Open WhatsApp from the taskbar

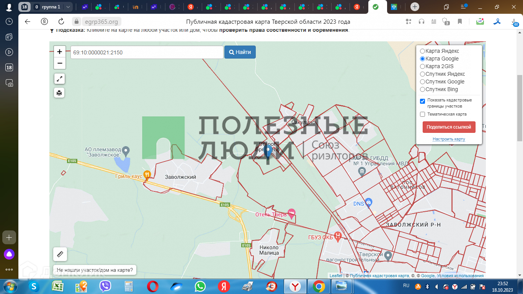pyautogui.click(x=200, y=286)
